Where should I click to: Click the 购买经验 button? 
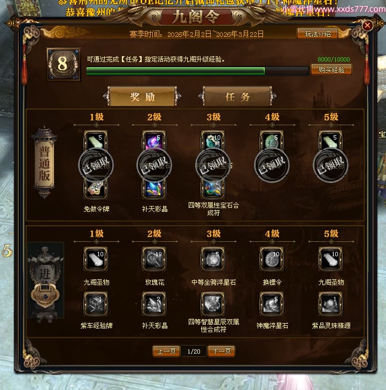coord(331,70)
